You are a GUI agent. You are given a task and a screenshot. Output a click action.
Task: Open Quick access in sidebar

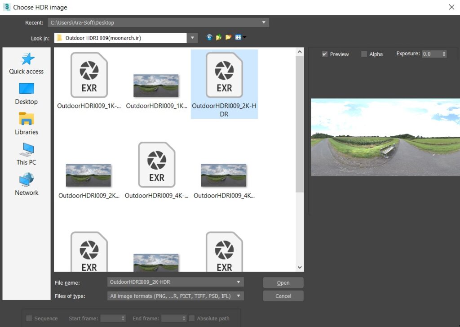27,63
